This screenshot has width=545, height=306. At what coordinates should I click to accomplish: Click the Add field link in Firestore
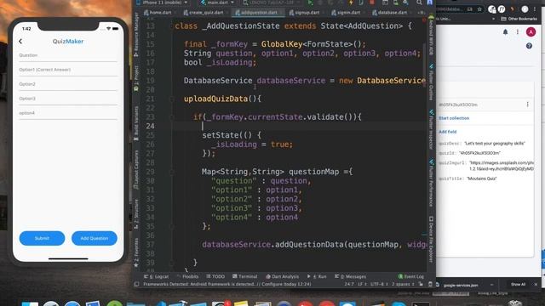(x=448, y=132)
